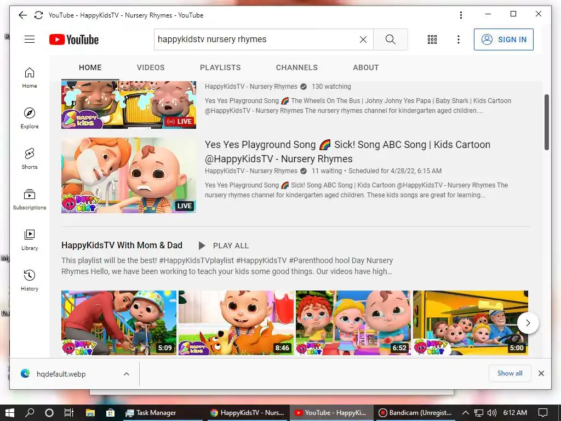Go to Home in the sidebar
The height and width of the screenshot is (421, 561).
click(30, 78)
